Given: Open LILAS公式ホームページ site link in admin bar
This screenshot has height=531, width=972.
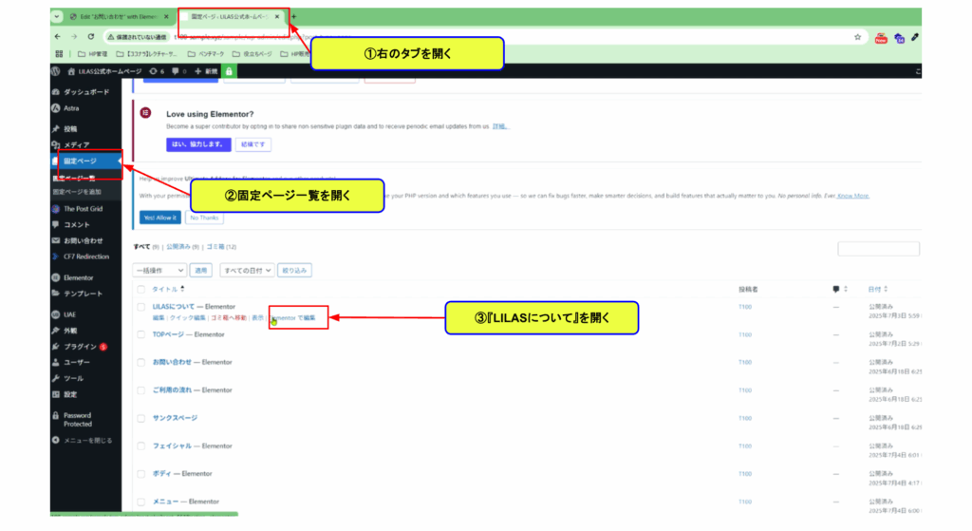Looking at the screenshot, I should coord(104,71).
